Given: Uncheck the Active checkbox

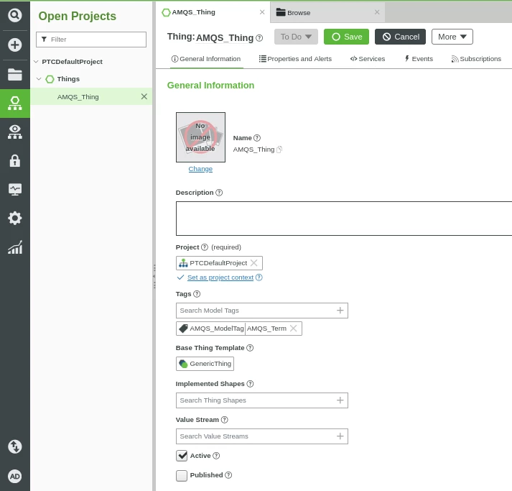Looking at the screenshot, I should tap(182, 456).
